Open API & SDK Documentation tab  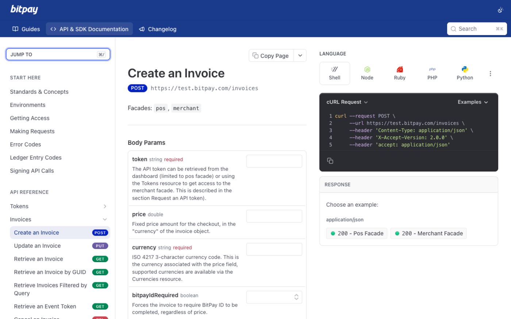click(x=89, y=29)
